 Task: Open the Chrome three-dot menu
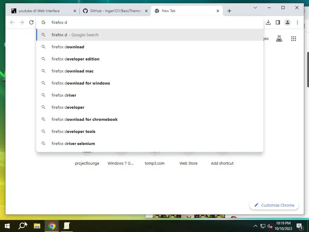click(x=297, y=22)
